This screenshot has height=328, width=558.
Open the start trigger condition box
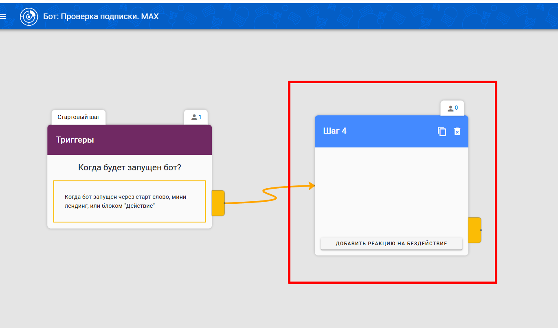point(130,201)
